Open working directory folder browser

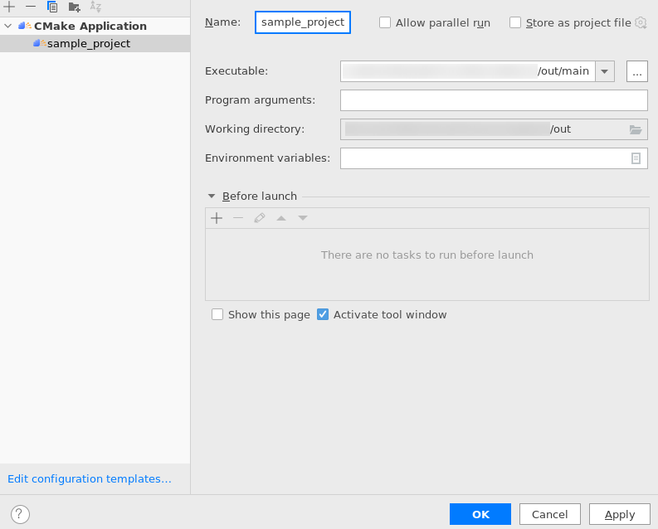coord(636,129)
